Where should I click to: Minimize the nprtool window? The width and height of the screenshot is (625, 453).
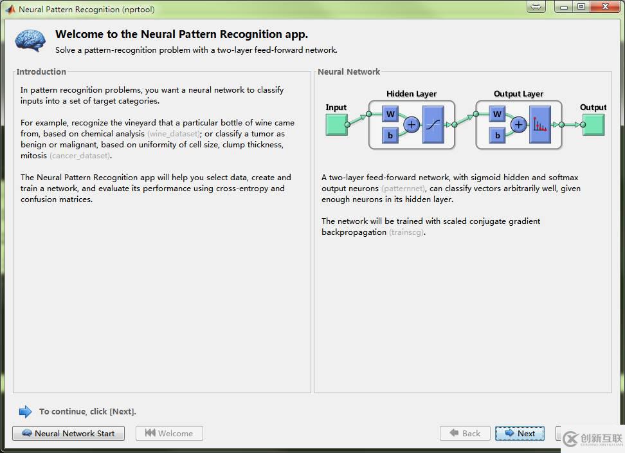[564, 7]
